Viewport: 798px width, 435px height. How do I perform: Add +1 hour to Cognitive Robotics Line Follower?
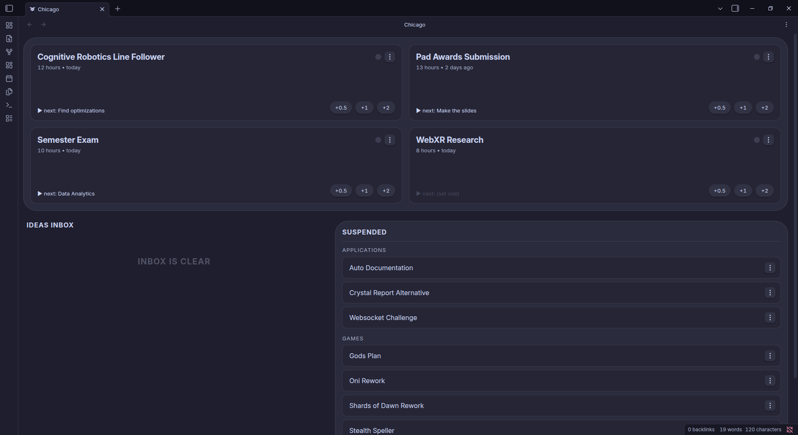click(365, 108)
